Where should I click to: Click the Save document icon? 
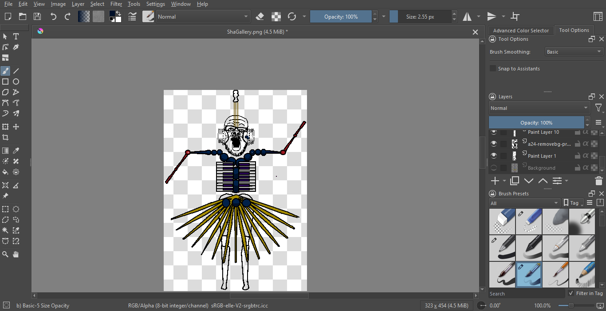[x=37, y=17]
